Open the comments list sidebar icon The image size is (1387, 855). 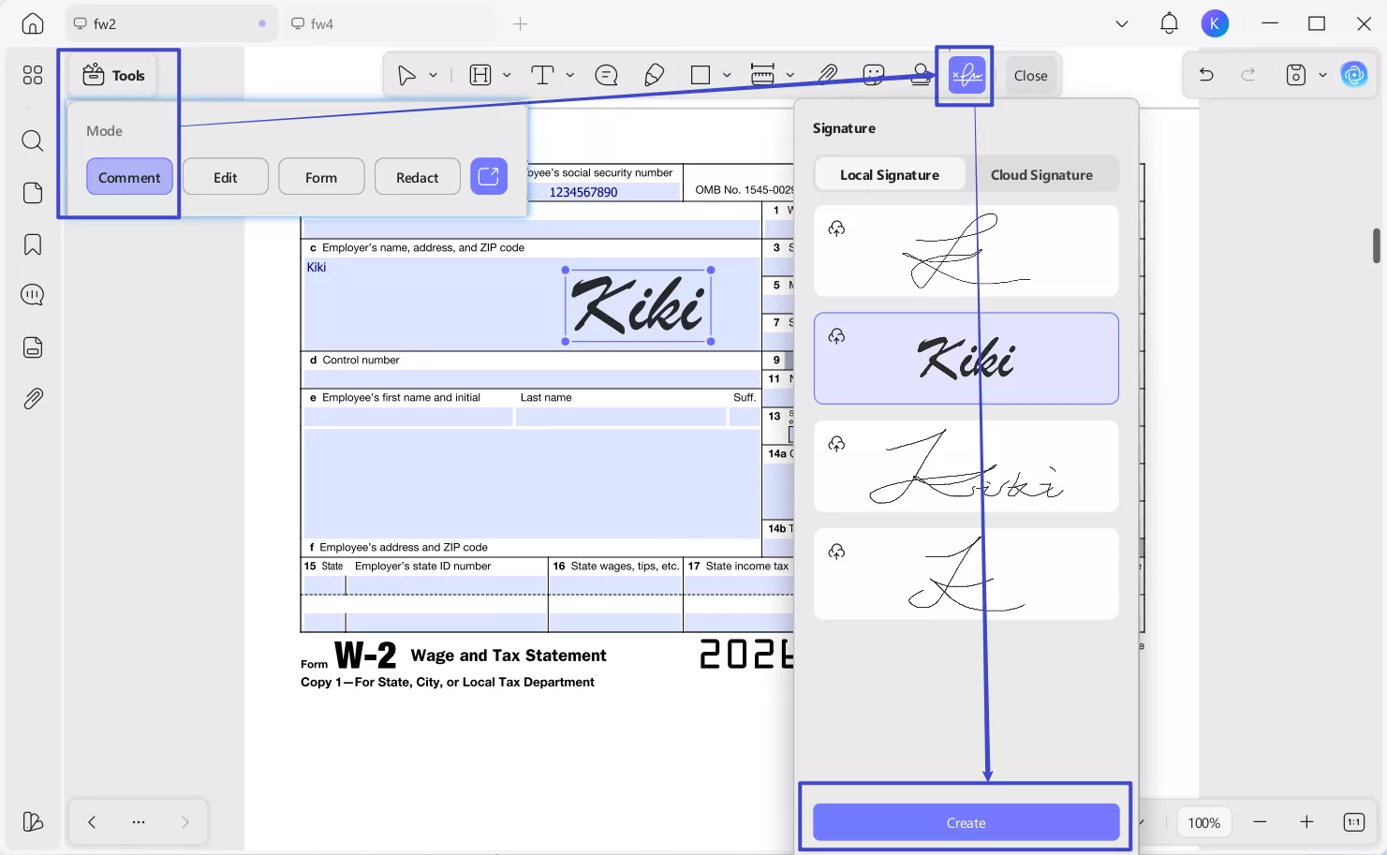[x=33, y=295]
